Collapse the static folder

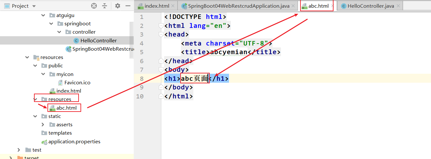35,116
